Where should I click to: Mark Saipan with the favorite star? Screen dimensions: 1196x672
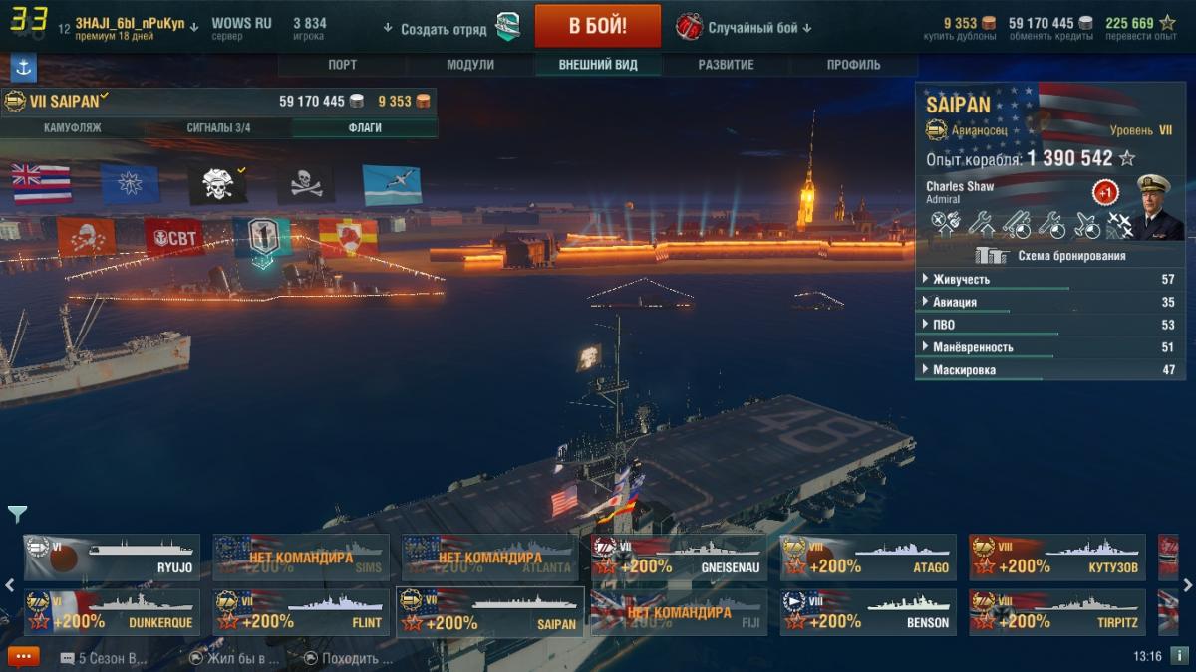(1127, 158)
